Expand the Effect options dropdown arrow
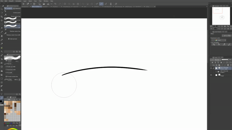232x130 pixels. click(231, 36)
